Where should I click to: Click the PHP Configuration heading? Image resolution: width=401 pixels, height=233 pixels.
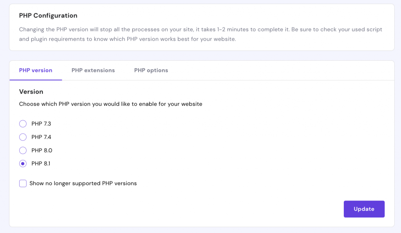[48, 15]
